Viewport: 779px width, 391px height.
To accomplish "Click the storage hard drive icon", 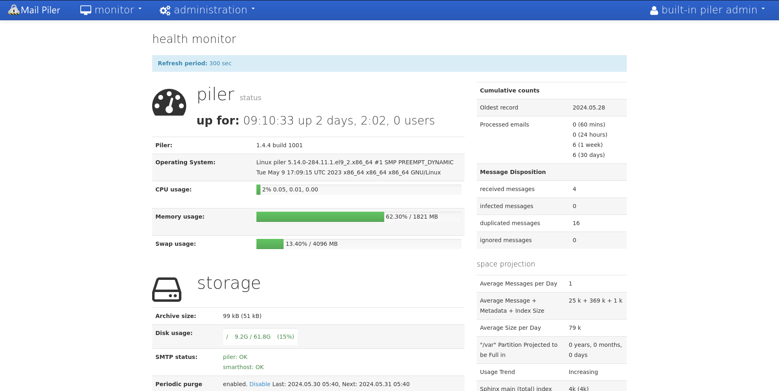I will point(167,290).
